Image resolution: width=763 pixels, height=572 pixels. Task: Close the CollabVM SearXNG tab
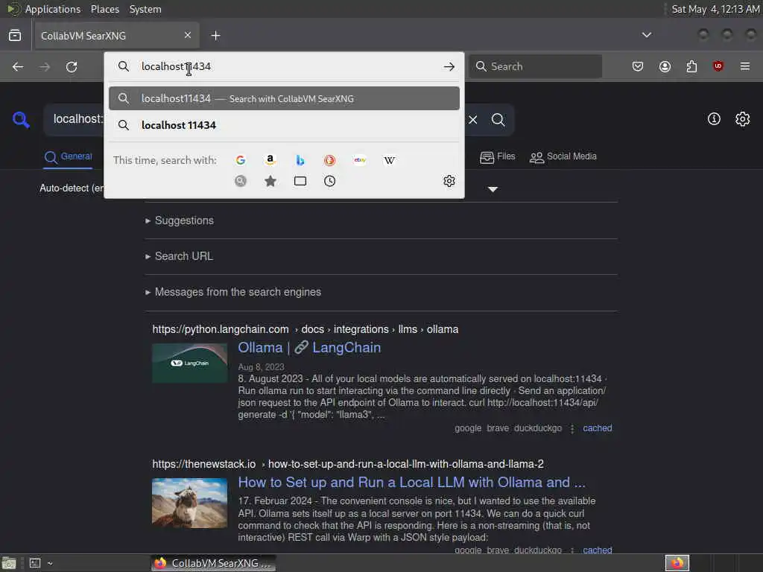pyautogui.click(x=188, y=35)
